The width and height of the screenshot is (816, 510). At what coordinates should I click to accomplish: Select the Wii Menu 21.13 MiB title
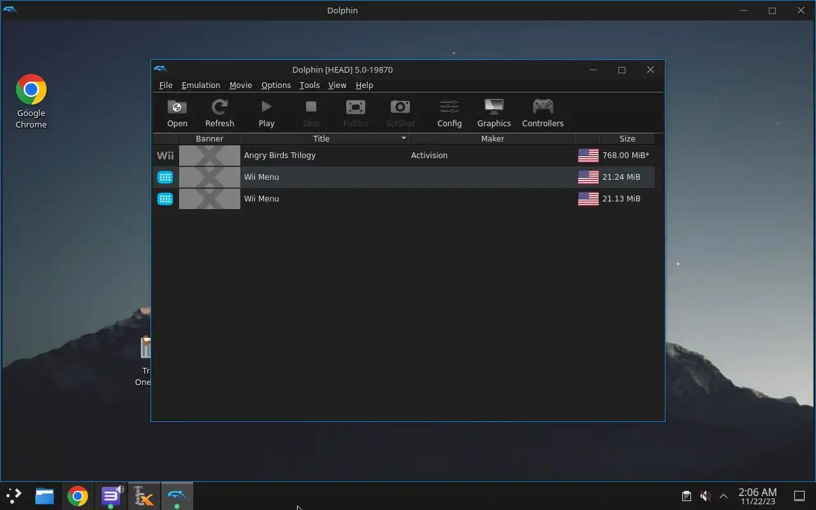[x=261, y=199]
